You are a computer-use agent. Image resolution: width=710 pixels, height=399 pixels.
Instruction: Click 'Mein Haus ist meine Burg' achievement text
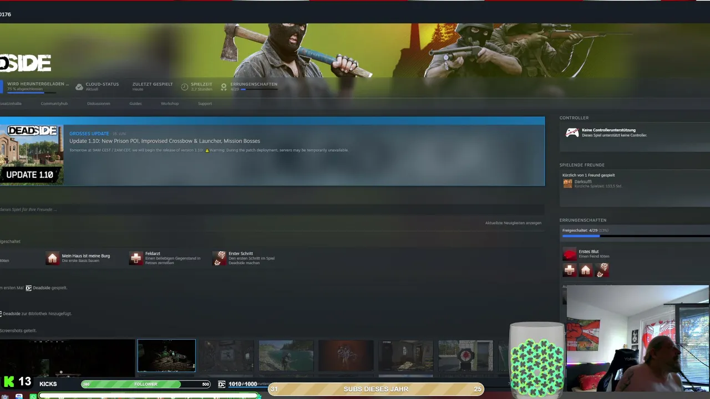pos(86,256)
